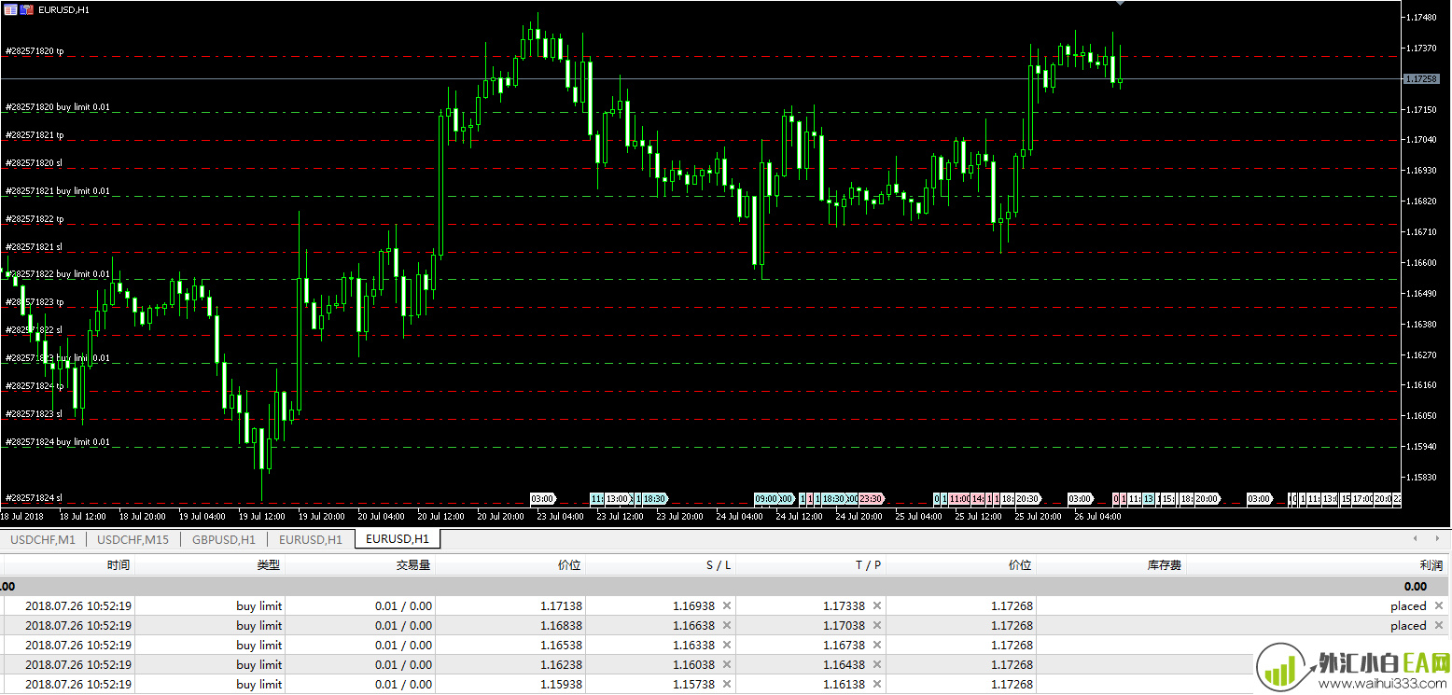This screenshot has height=695, width=1452.
Task: Select the pink 23:30 news event marker
Action: tap(871, 499)
